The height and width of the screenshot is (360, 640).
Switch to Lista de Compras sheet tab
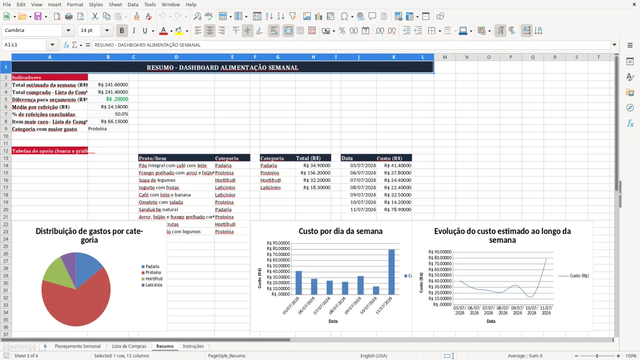click(129, 346)
